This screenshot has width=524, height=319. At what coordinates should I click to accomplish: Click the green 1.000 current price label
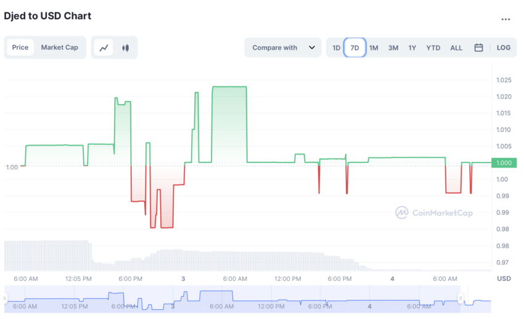(x=504, y=163)
